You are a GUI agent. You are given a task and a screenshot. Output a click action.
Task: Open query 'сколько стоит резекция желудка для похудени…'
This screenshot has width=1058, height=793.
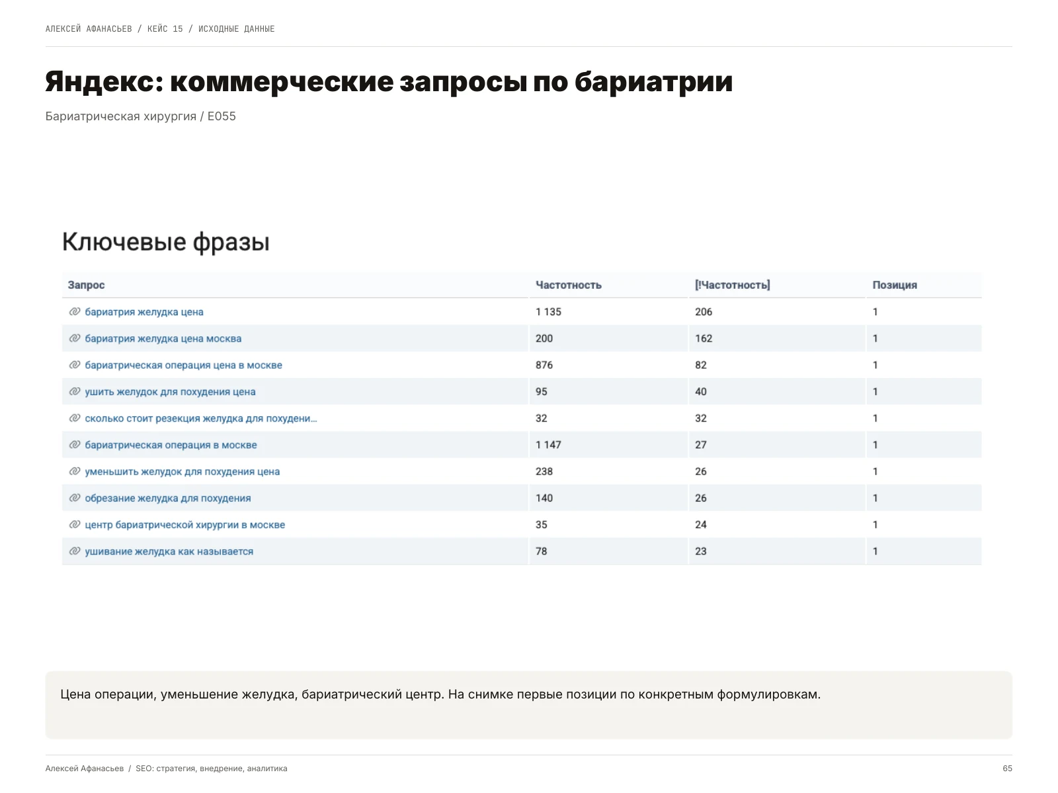[x=201, y=418]
